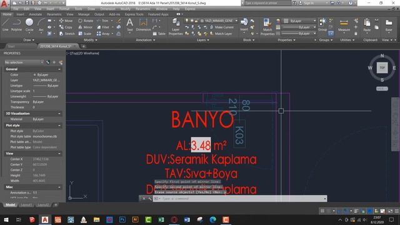Expand the Annotation panel flyout
Screen dimensions: 400x225
pos(146,40)
